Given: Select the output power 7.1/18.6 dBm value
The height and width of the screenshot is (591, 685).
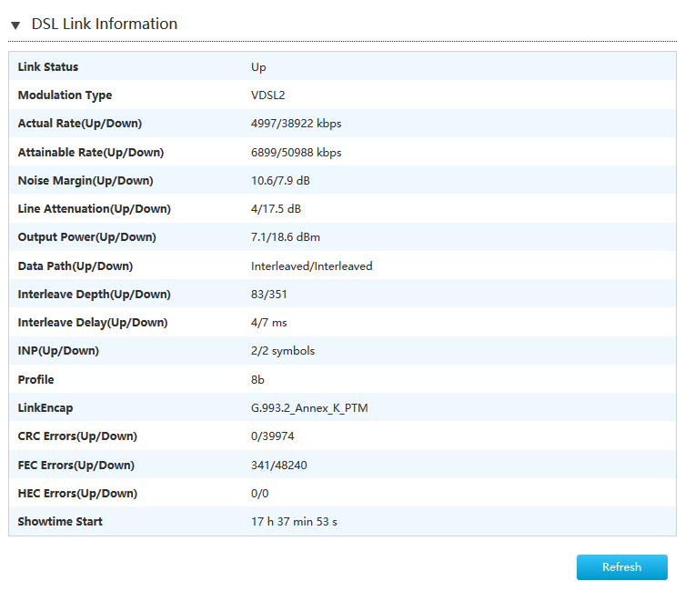Looking at the screenshot, I should [286, 237].
